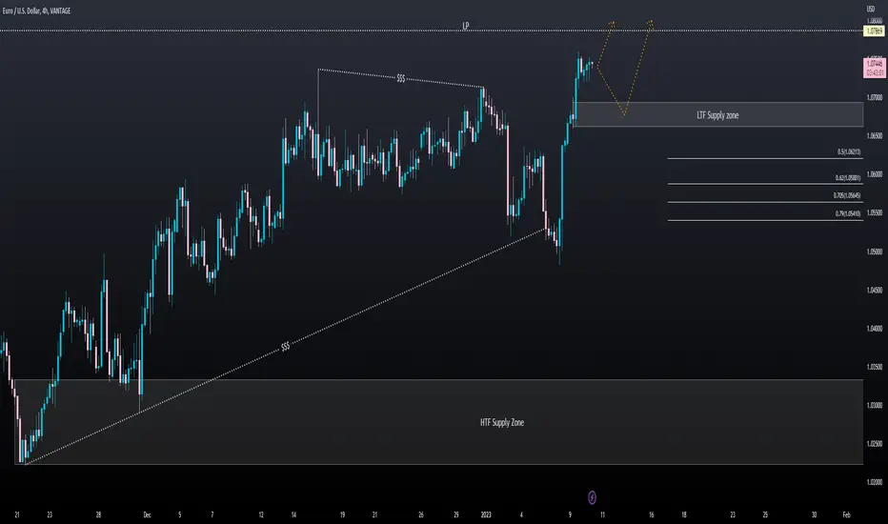Click the 1.02500 price axis tick

tap(875, 444)
